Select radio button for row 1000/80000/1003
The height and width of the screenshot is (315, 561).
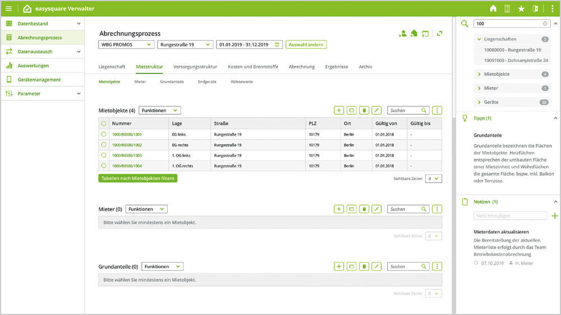(x=104, y=155)
